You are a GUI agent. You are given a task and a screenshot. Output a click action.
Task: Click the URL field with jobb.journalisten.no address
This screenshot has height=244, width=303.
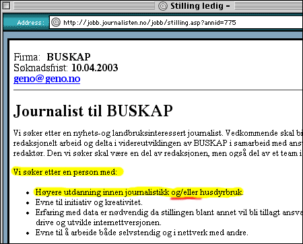click(x=176, y=22)
